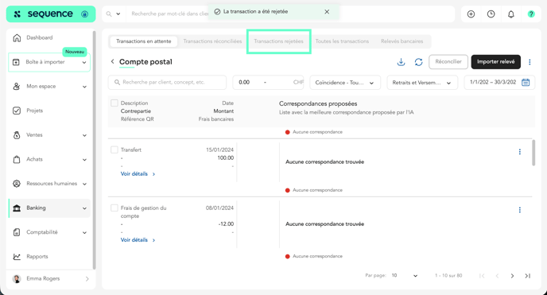Image resolution: width=547 pixels, height=295 pixels.
Task: Switch to Relevés bancaires tab
Action: (x=402, y=41)
